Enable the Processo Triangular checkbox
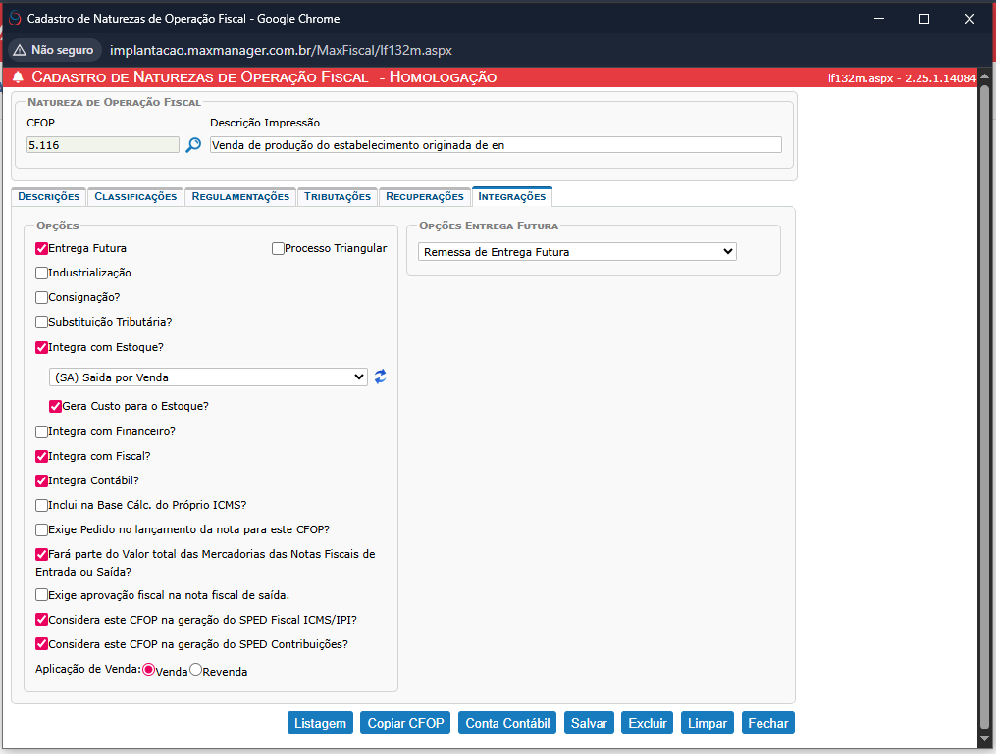 278,248
